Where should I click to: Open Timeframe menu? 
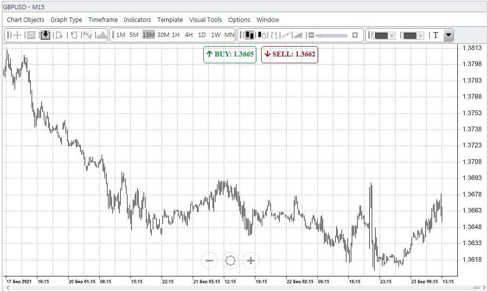click(x=103, y=19)
